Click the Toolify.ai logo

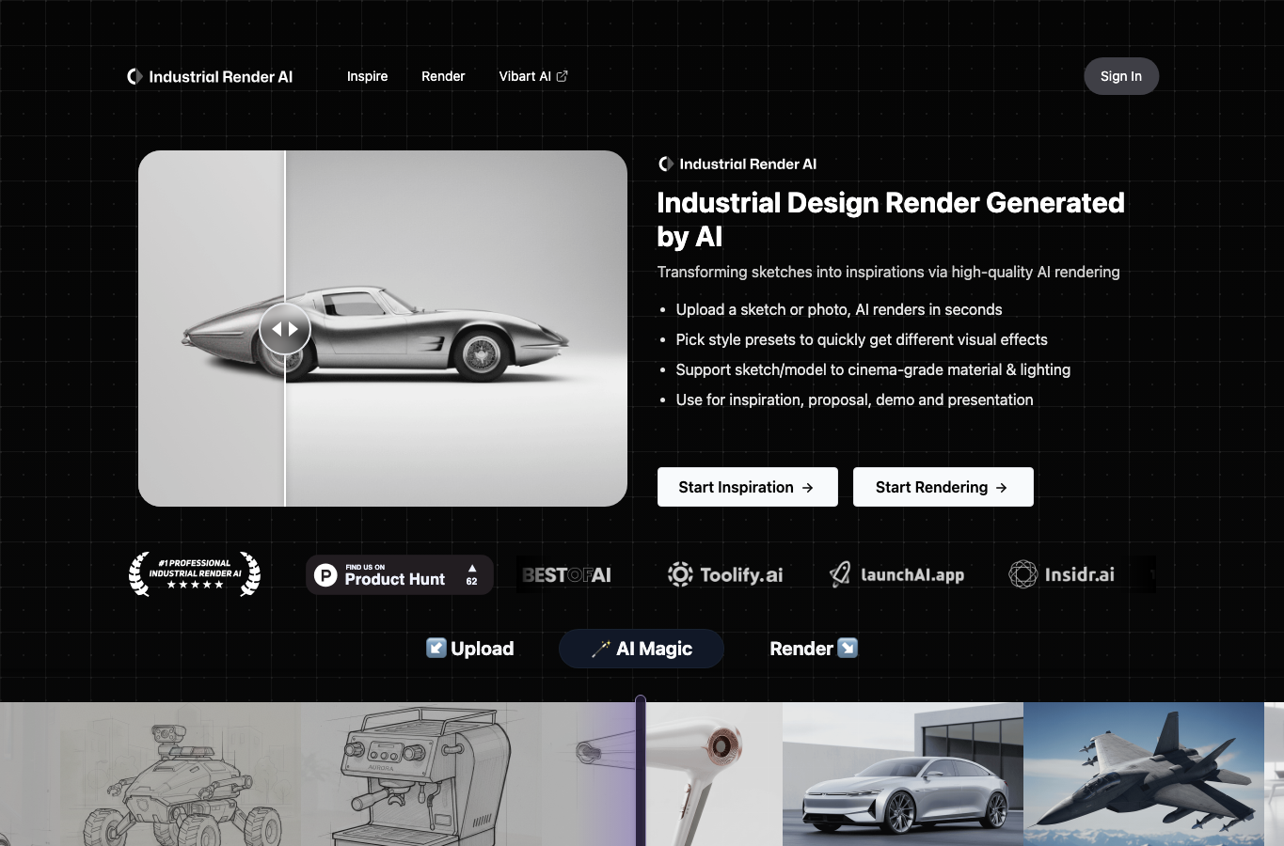click(724, 574)
